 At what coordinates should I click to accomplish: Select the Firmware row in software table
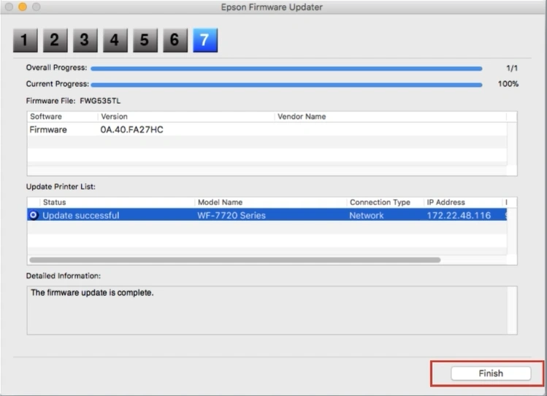(146, 130)
